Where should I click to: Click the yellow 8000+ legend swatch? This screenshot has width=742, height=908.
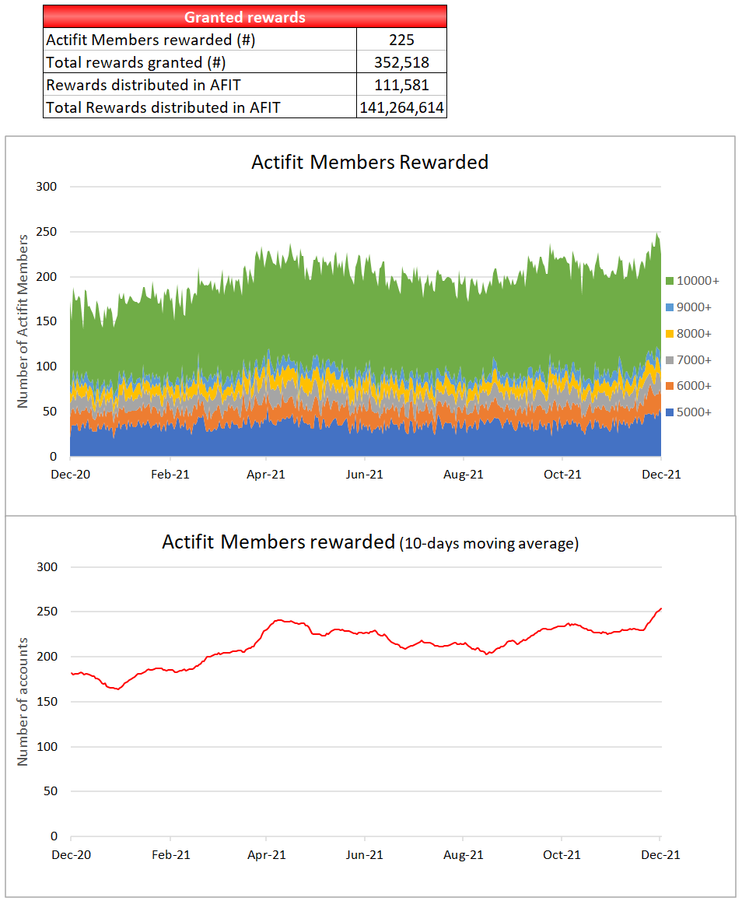click(670, 334)
